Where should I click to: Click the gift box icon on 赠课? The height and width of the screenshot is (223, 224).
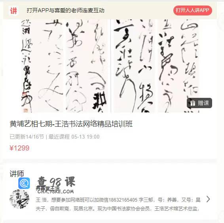click(193, 103)
